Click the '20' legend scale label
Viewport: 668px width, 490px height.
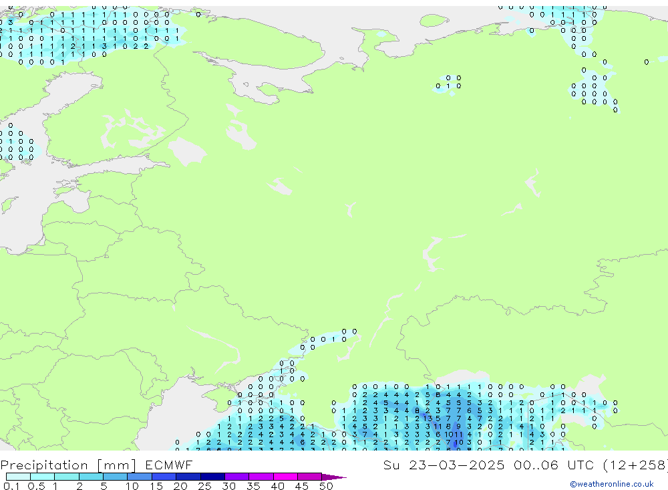(180, 486)
